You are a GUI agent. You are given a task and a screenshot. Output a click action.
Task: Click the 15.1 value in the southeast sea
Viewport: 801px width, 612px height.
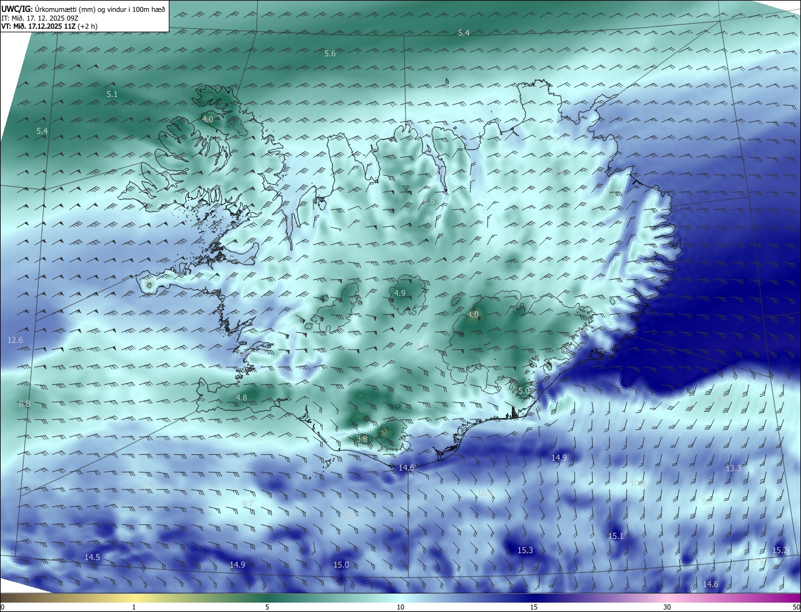pyautogui.click(x=616, y=536)
